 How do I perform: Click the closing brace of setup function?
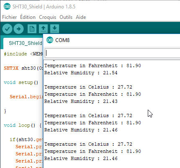[x=5, y=111]
